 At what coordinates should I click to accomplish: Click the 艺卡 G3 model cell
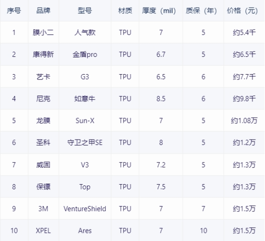coord(85,77)
